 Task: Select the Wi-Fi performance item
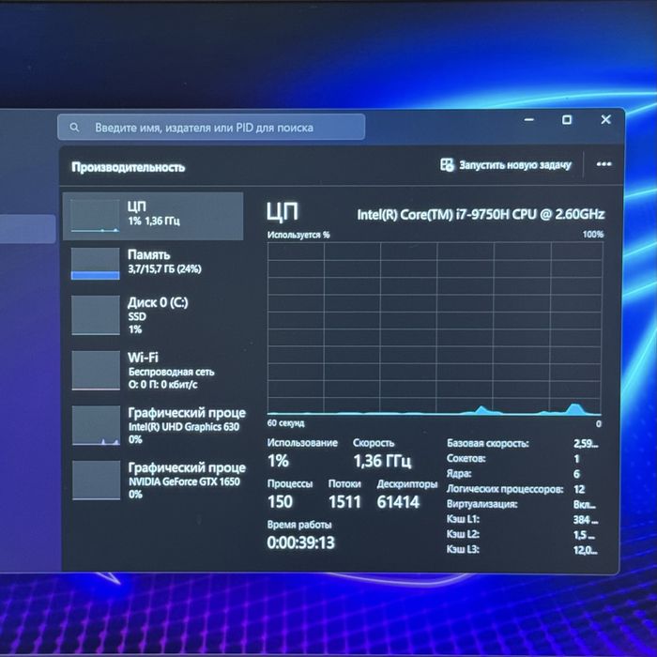click(x=153, y=371)
